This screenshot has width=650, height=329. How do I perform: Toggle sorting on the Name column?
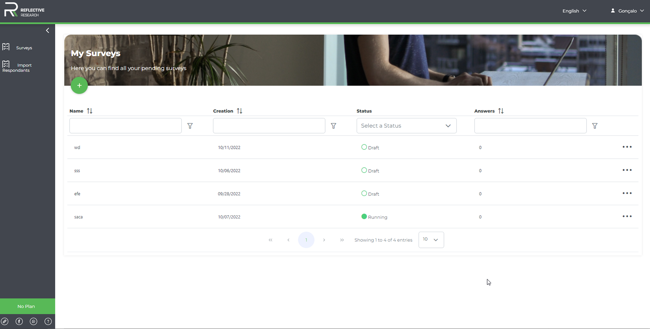click(x=90, y=111)
